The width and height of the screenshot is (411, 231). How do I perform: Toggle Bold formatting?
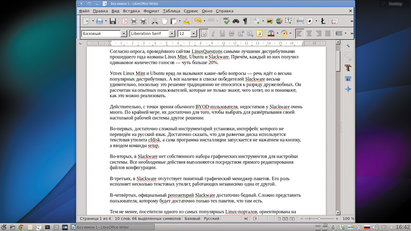203,33
